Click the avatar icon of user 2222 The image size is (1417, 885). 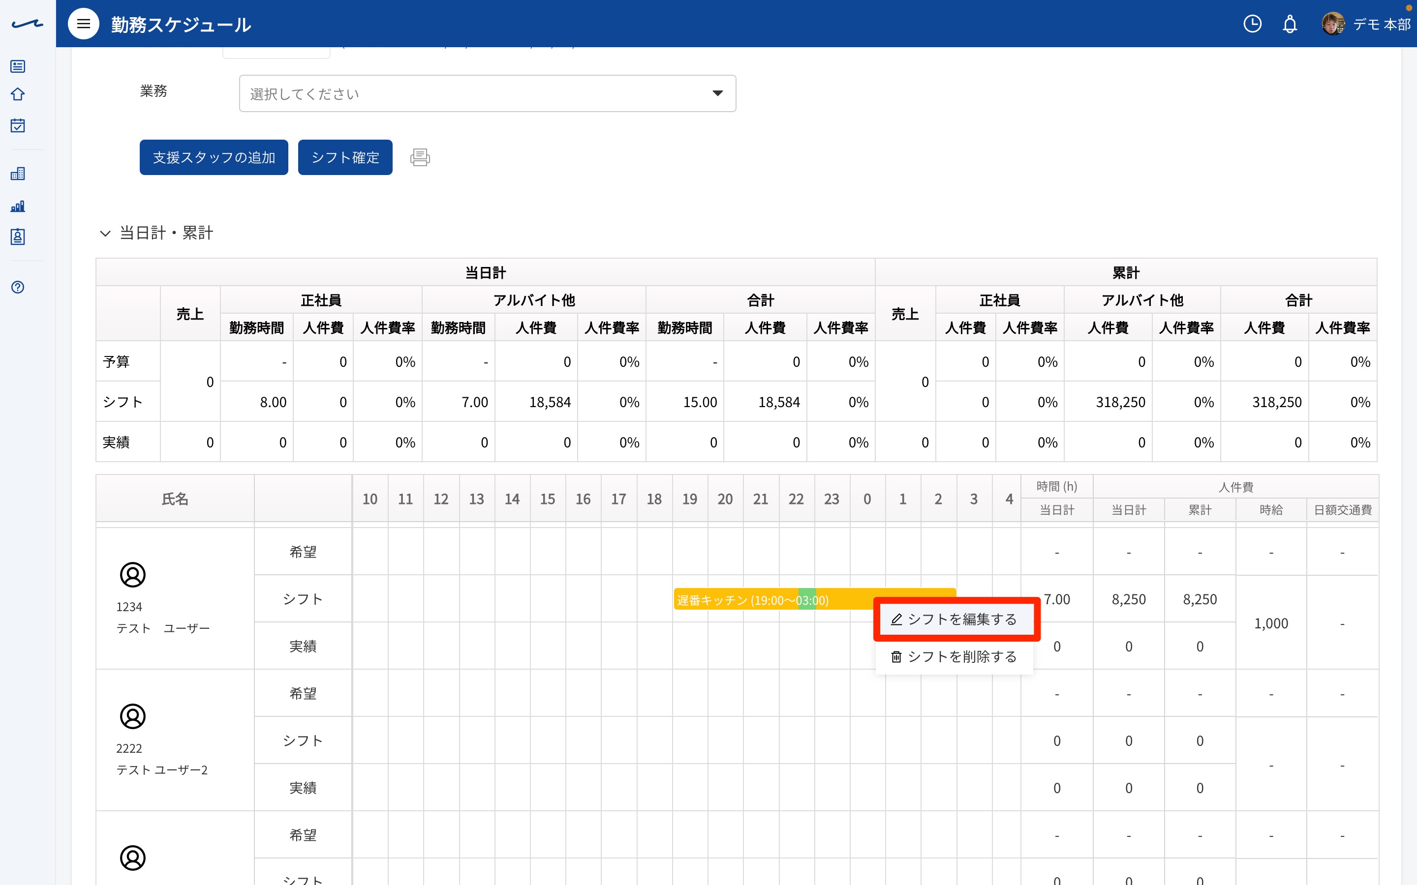click(133, 716)
